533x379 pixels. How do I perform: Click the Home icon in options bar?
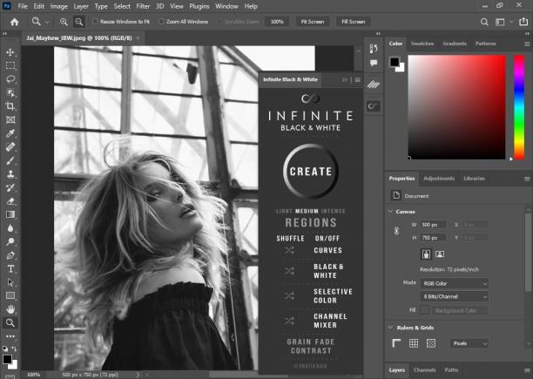click(14, 22)
